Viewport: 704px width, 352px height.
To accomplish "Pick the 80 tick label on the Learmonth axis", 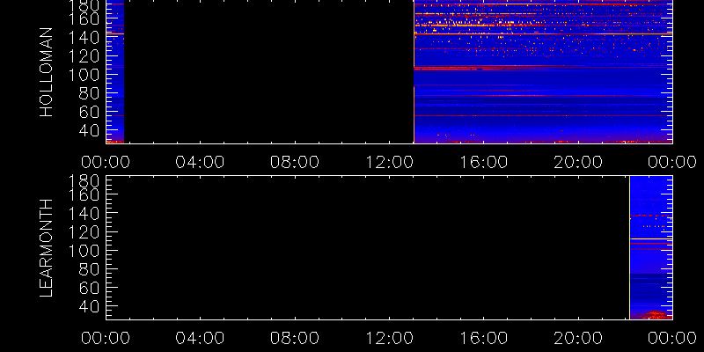I will pyautogui.click(x=89, y=269).
